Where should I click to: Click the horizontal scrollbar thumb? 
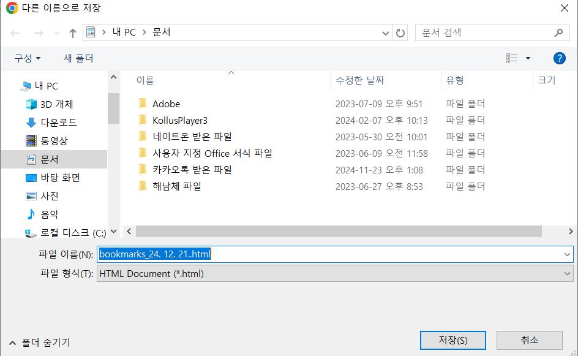pyautogui.click(x=339, y=231)
